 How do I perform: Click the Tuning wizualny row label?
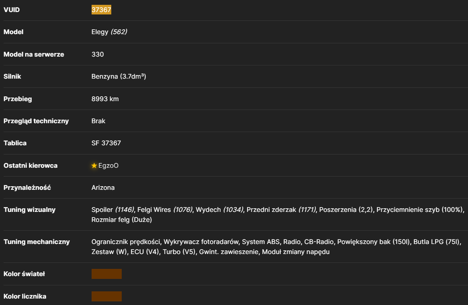(x=29, y=210)
